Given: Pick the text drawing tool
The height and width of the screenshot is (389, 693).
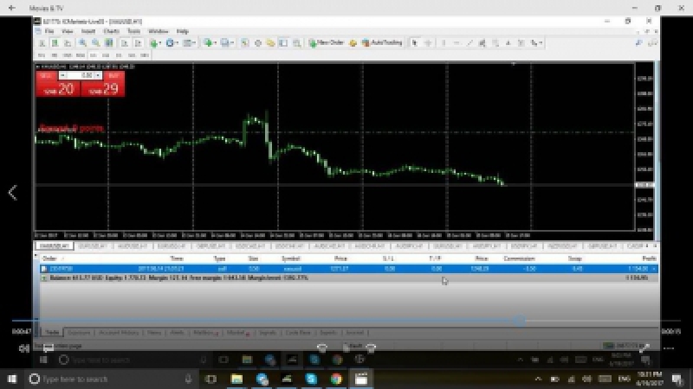Looking at the screenshot, I should (508, 43).
